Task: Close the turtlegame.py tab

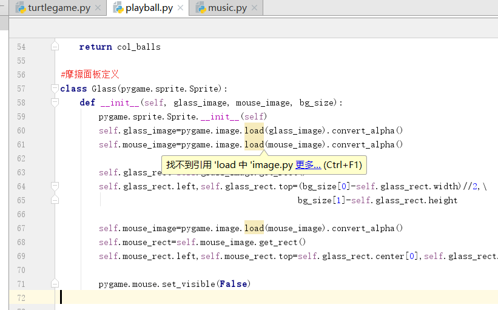Action: coord(98,8)
